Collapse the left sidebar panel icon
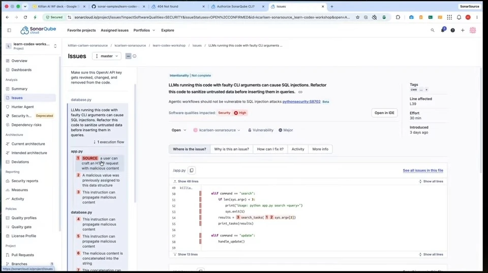This screenshot has height=273, width=488. 9,30
